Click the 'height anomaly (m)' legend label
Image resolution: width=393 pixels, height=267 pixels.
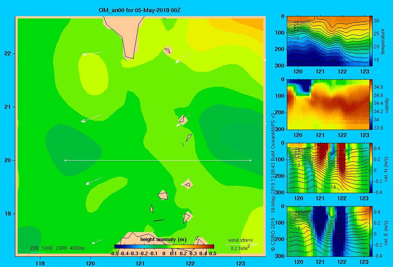click(163, 240)
